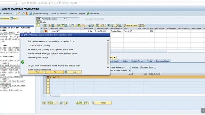Screen dimensions: 205x115
Task: Open the Further Information help link
Action: [x=11, y=90]
